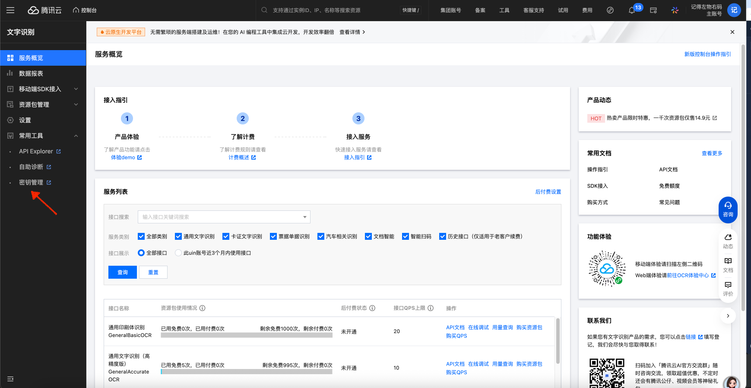The width and height of the screenshot is (751, 388).
Task: Open 集团账号 in the top bar
Action: pyautogui.click(x=450, y=10)
